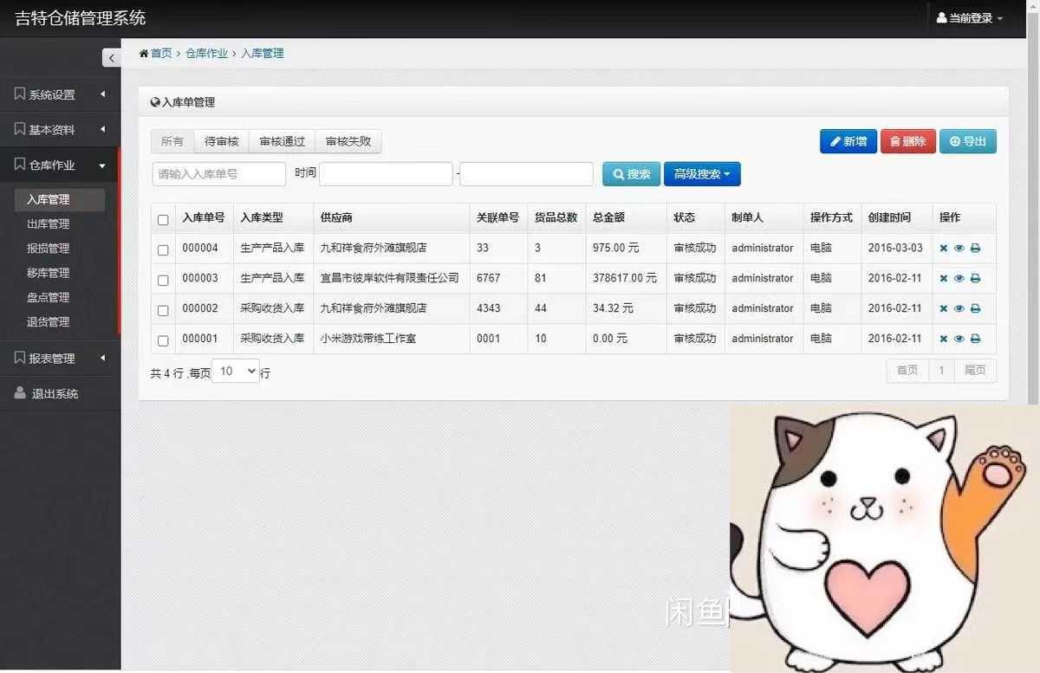The height and width of the screenshot is (673, 1040).
Task: Go to 尾页 in pagination
Action: (x=975, y=371)
